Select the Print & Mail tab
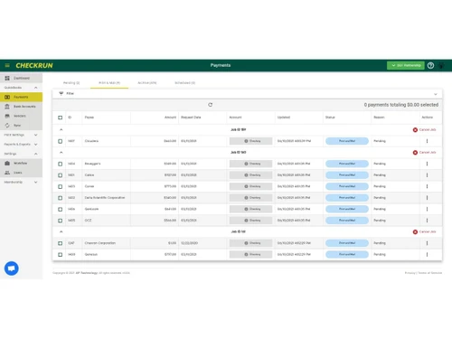 coord(109,83)
